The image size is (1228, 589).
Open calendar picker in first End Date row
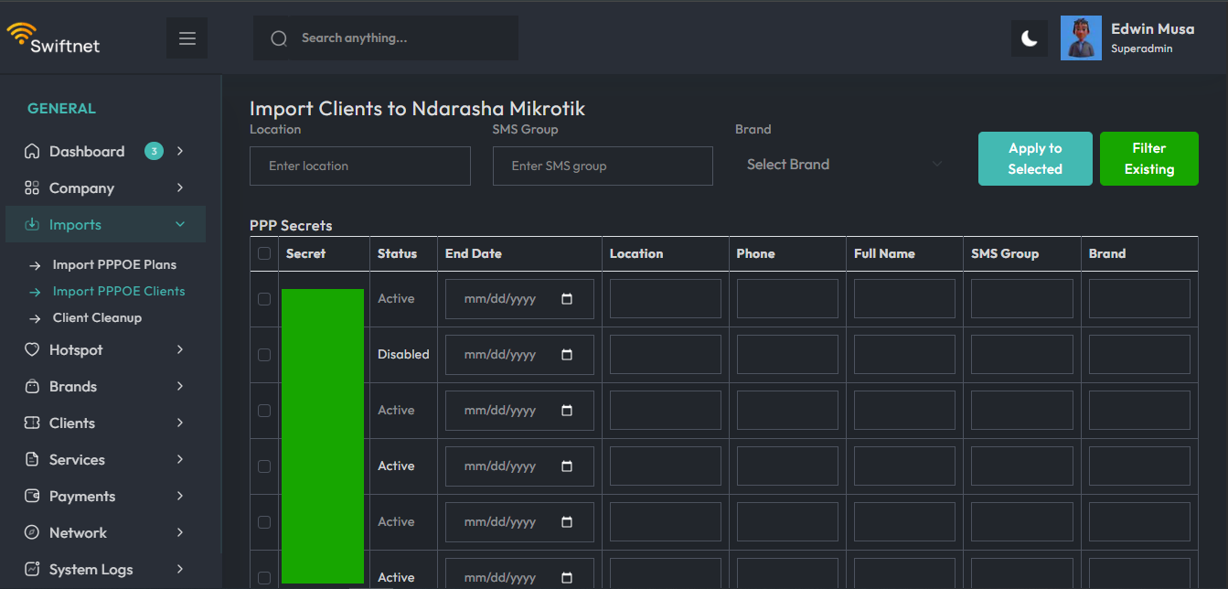click(x=567, y=299)
